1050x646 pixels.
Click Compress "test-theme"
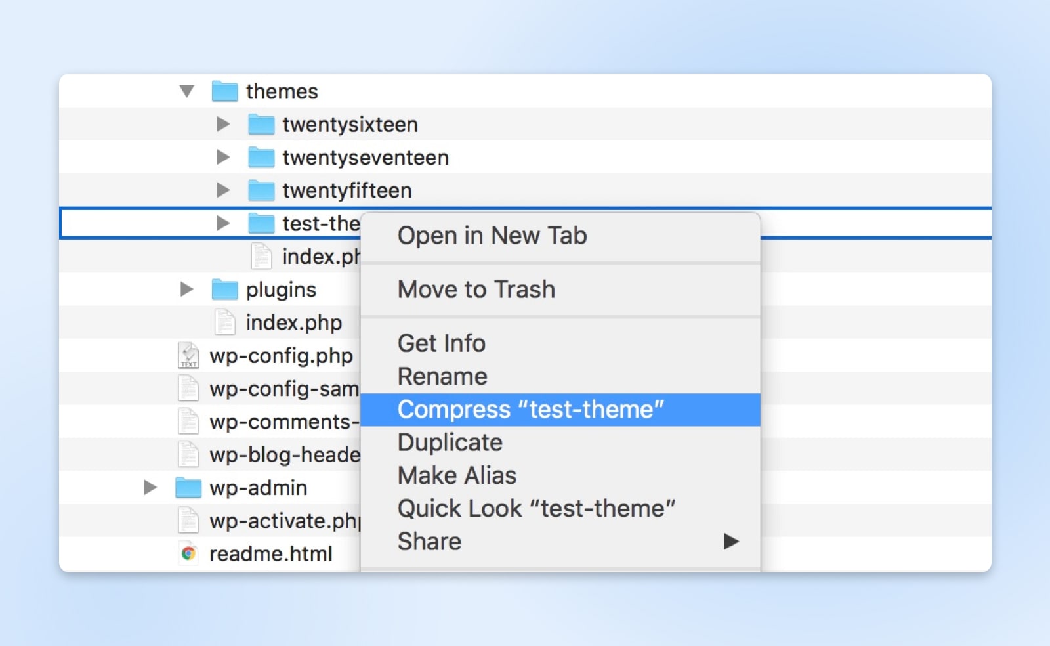532,408
